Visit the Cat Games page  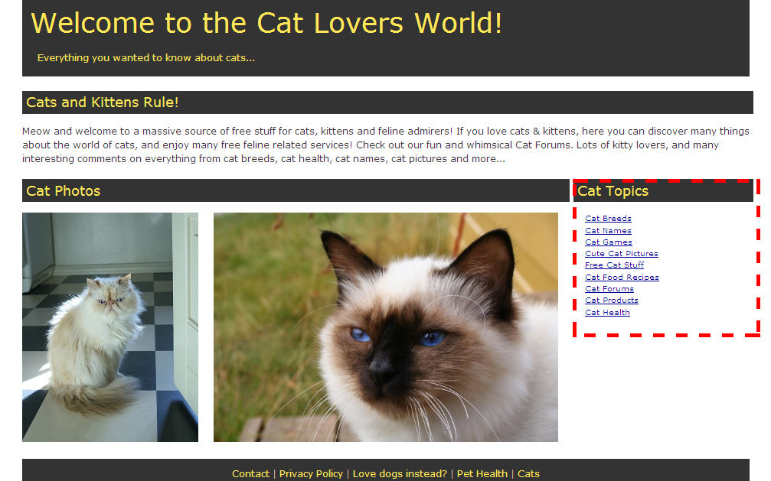(609, 242)
